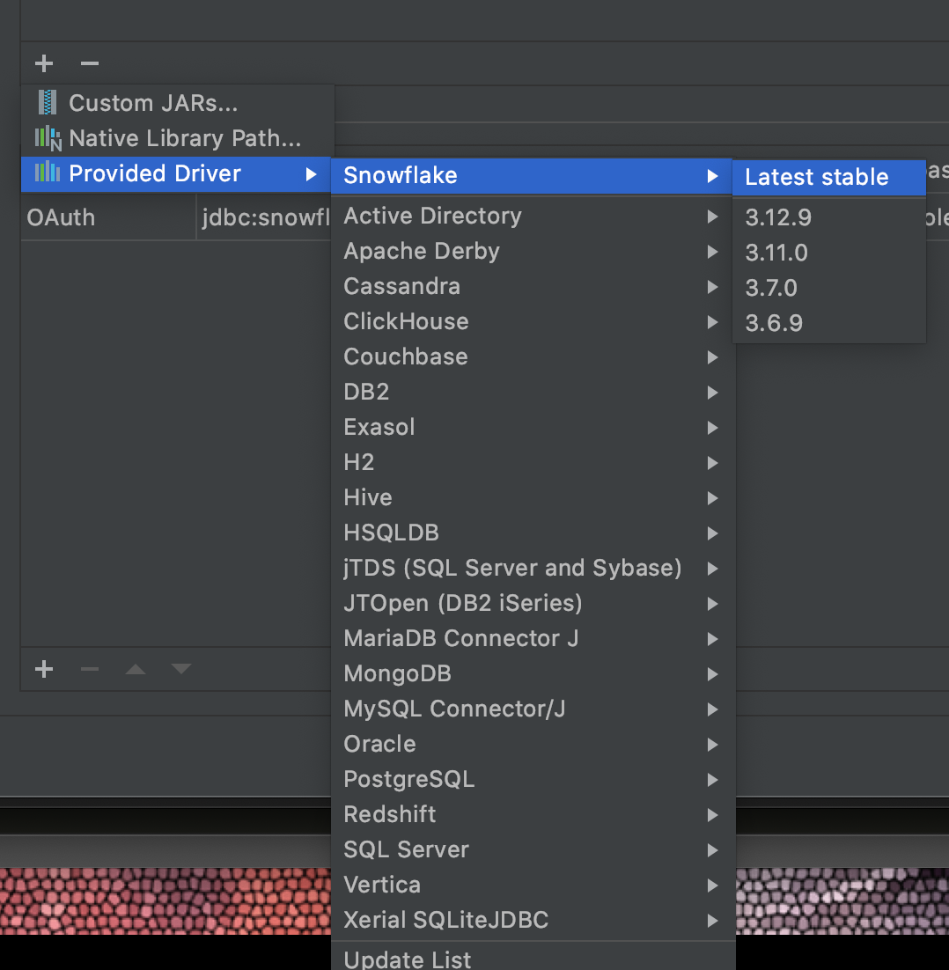Image resolution: width=949 pixels, height=970 pixels.
Task: Click the move-down arrow icon
Action: [x=180, y=669]
